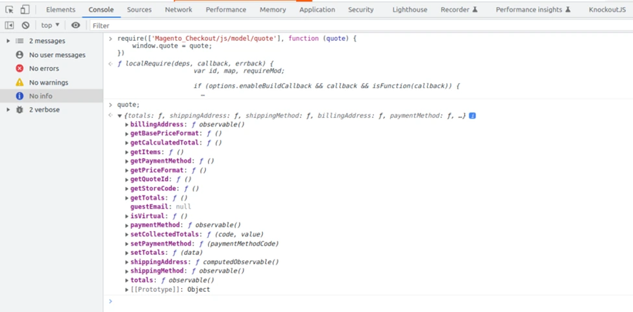This screenshot has height=312, width=633.
Task: Switch to the Network tab
Action: click(x=178, y=10)
